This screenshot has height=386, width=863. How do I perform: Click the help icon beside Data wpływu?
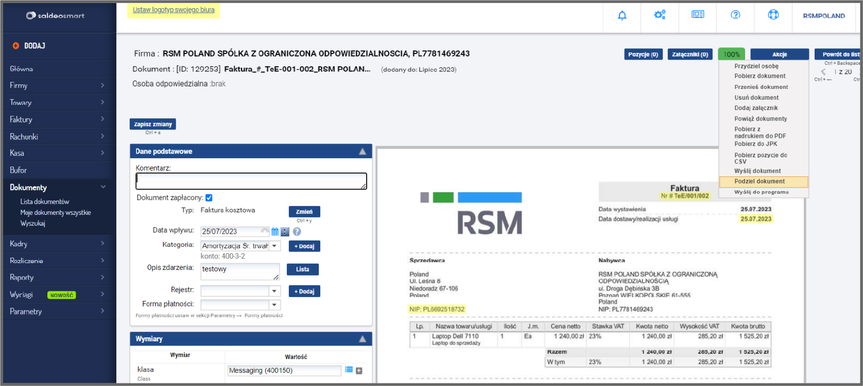(297, 232)
